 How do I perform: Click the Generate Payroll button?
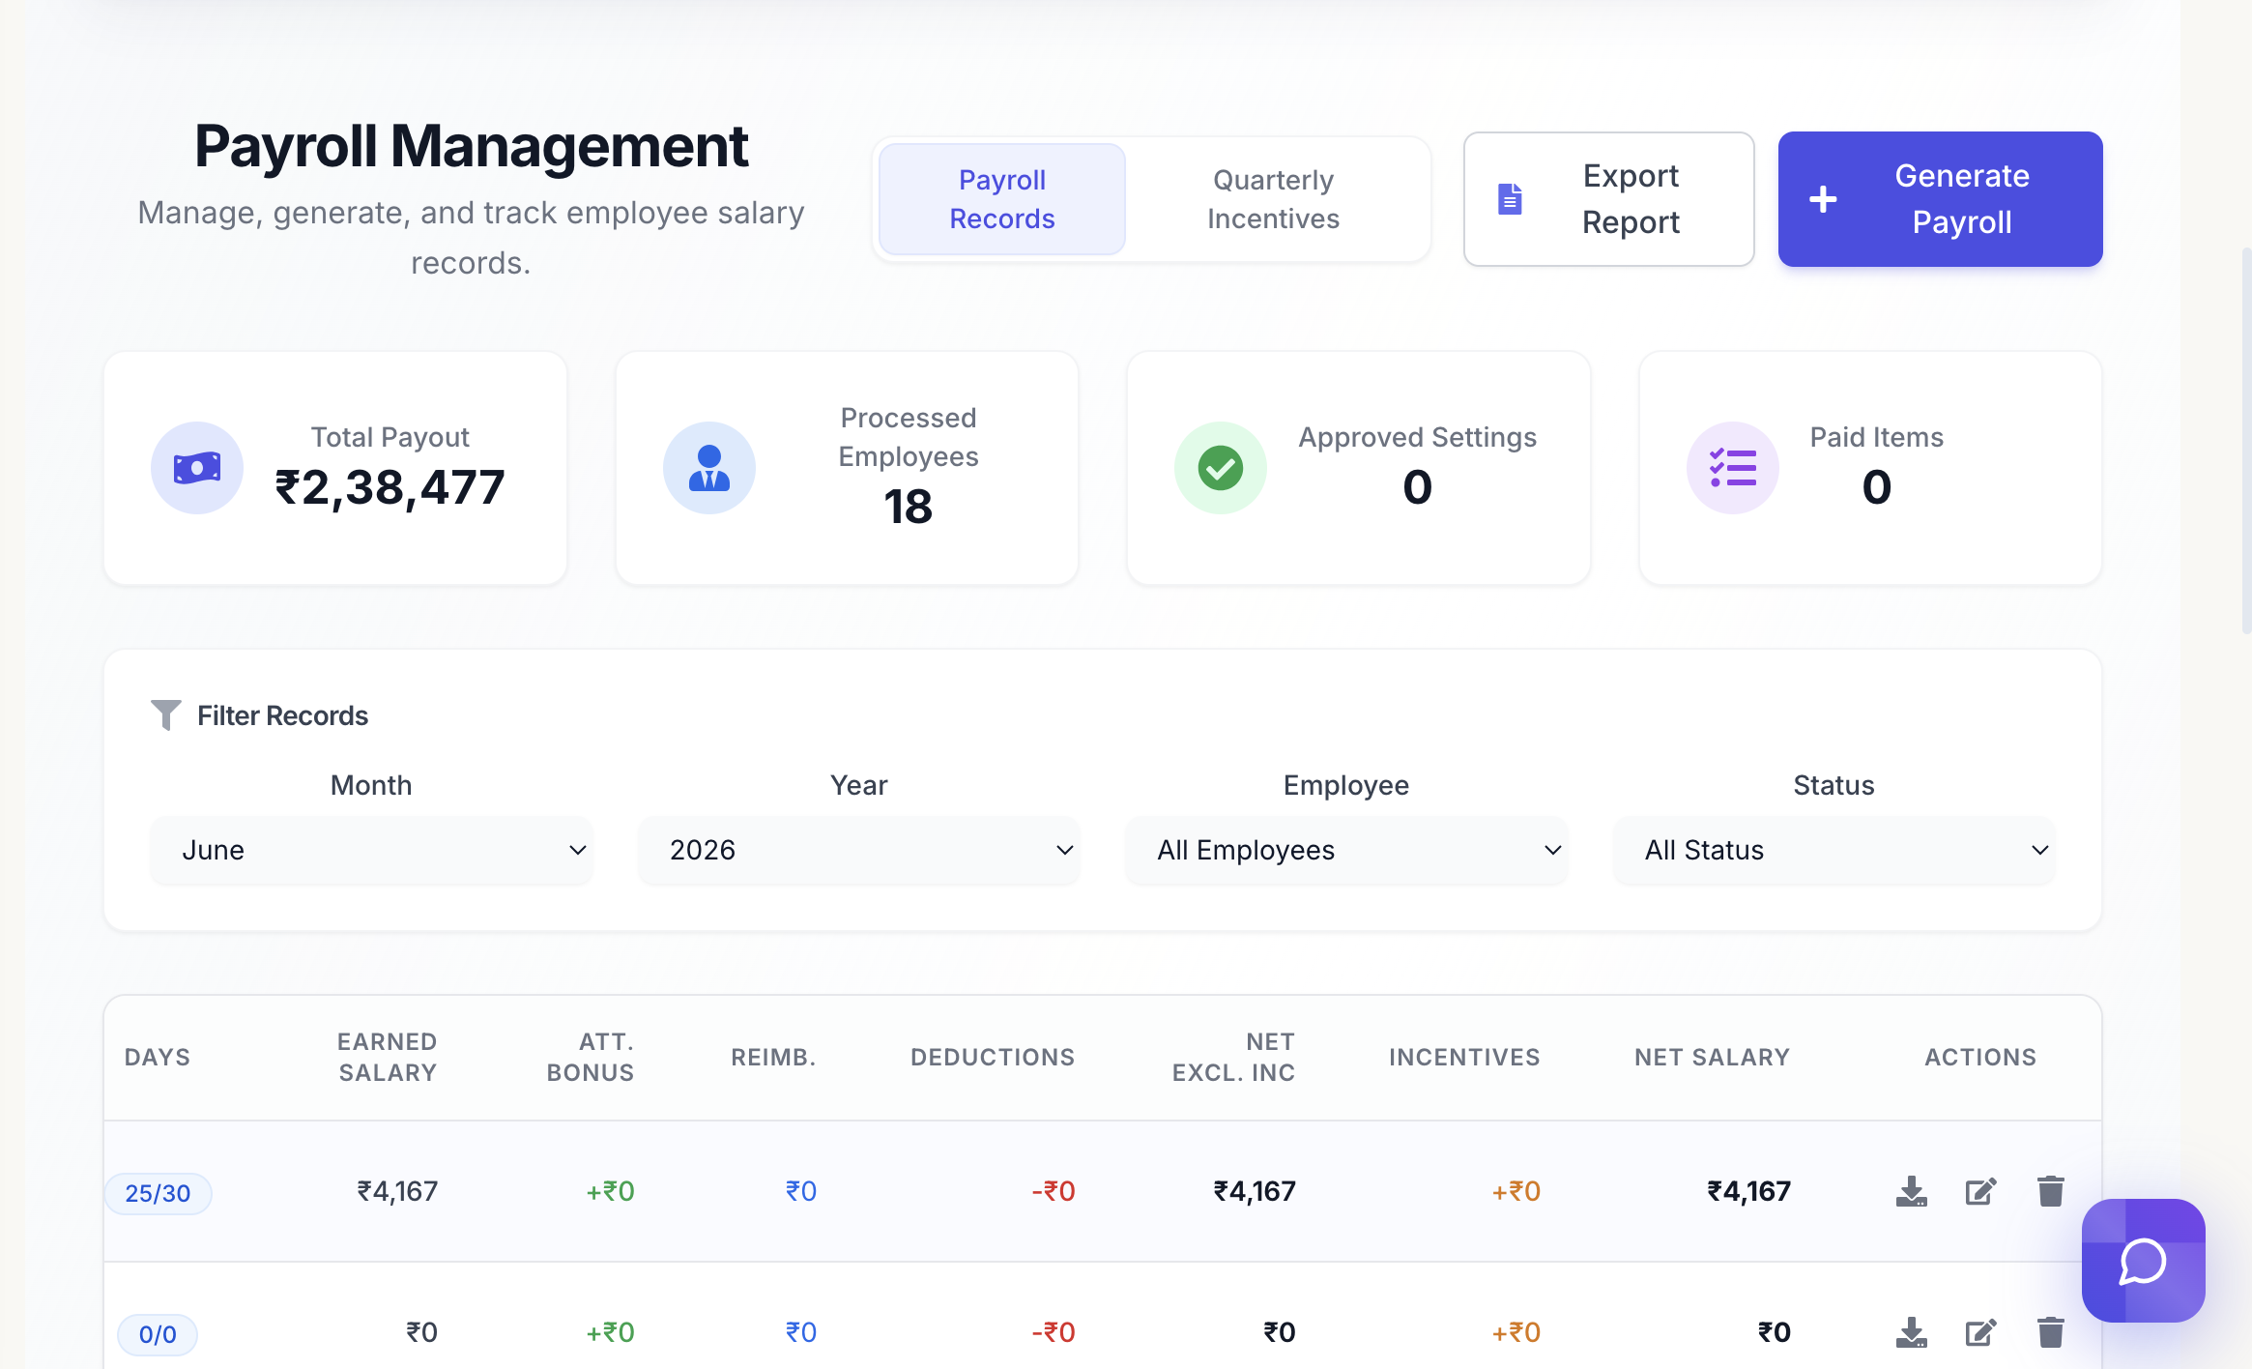point(1941,199)
